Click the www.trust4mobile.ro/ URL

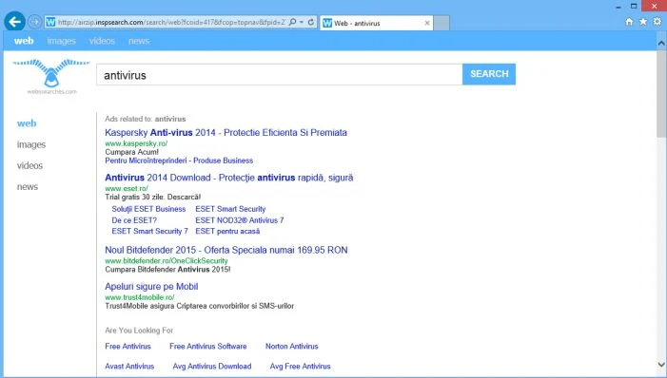[x=140, y=297]
